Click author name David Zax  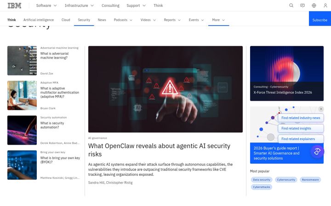coord(46,74)
